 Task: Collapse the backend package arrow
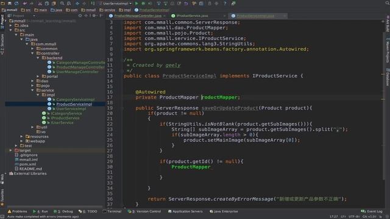click(x=38, y=58)
